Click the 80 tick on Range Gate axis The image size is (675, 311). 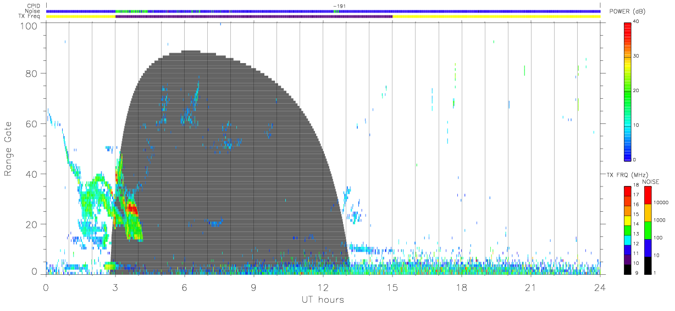pyautogui.click(x=31, y=73)
